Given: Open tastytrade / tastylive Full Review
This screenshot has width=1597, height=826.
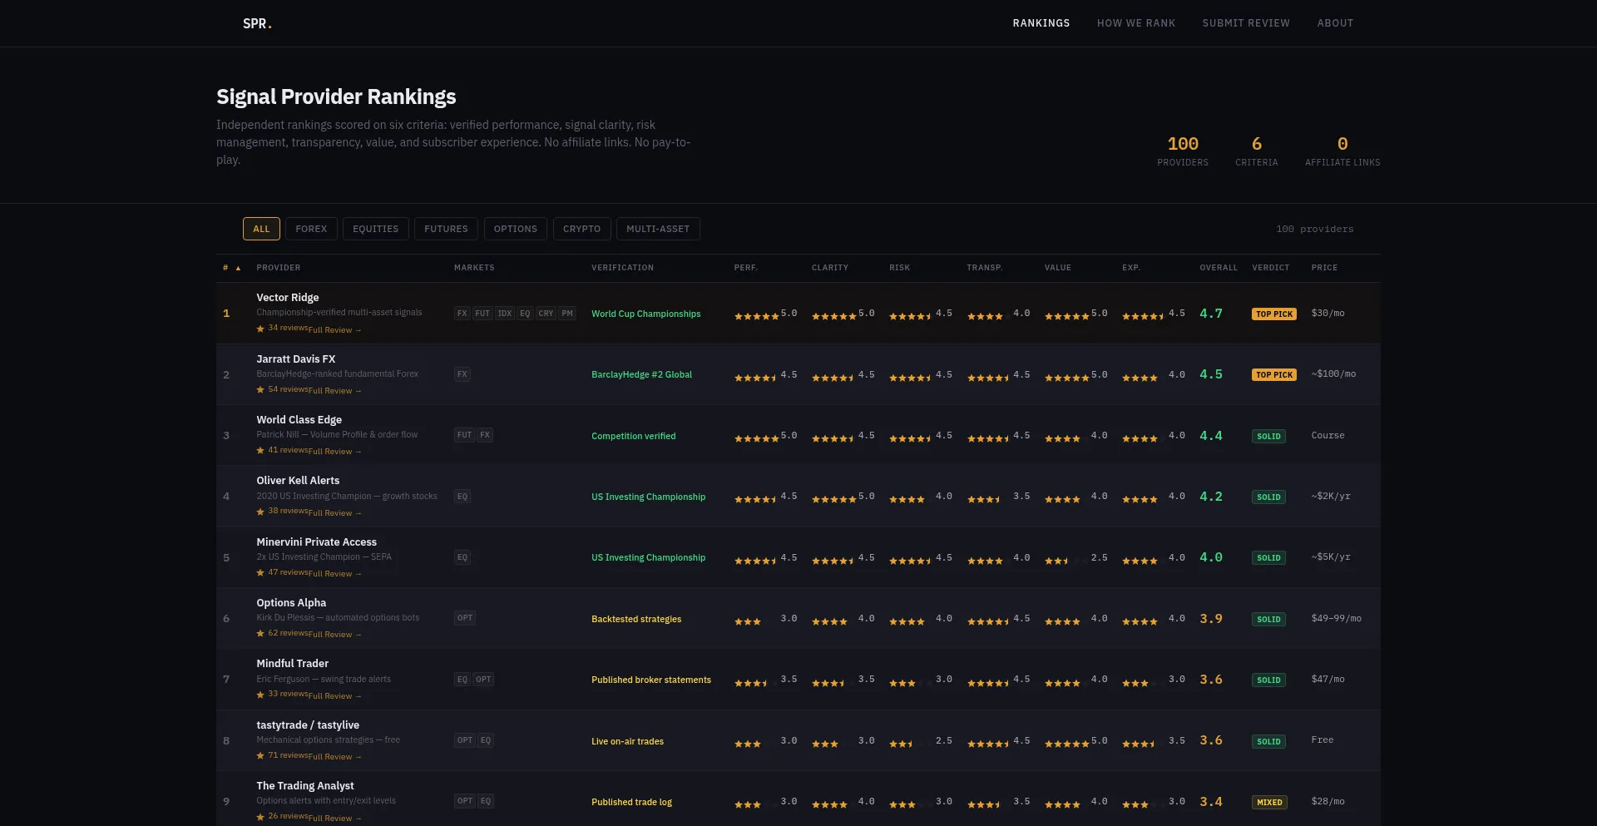Looking at the screenshot, I should [x=335, y=757].
